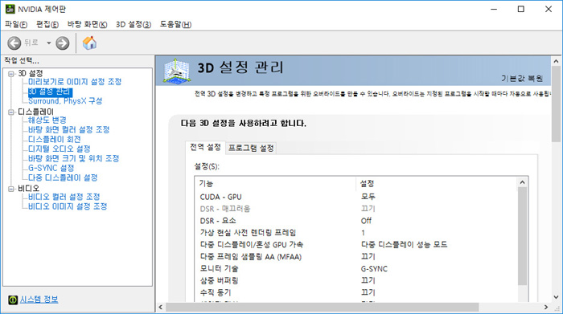This screenshot has height=314, width=563.
Task: Click the 설정 column header
Action: (437, 184)
